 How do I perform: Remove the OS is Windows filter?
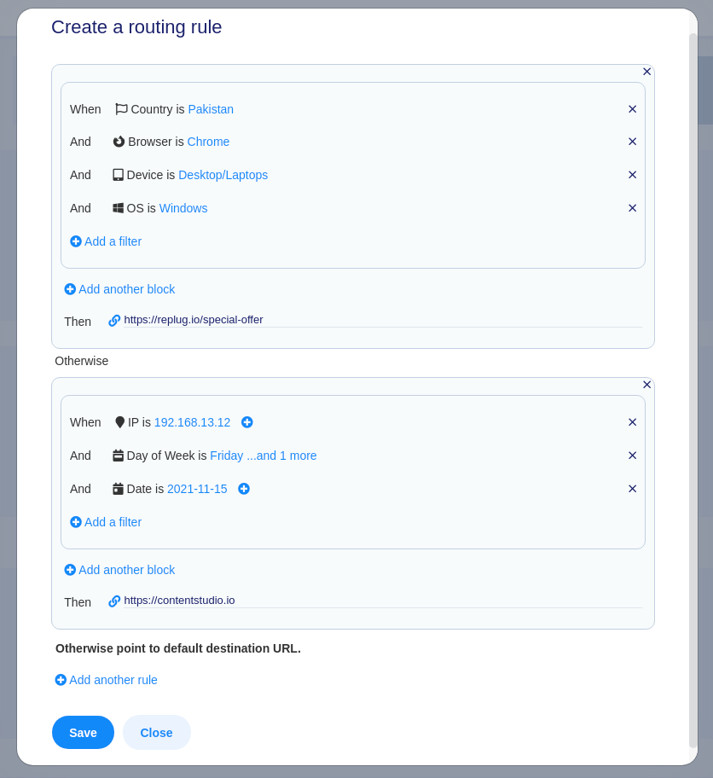click(x=632, y=208)
